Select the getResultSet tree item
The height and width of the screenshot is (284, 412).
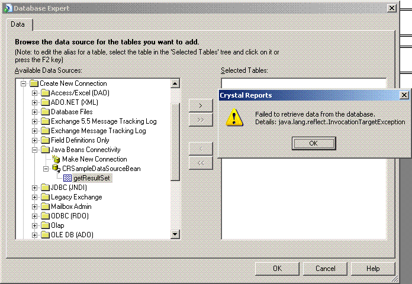[x=92, y=178]
